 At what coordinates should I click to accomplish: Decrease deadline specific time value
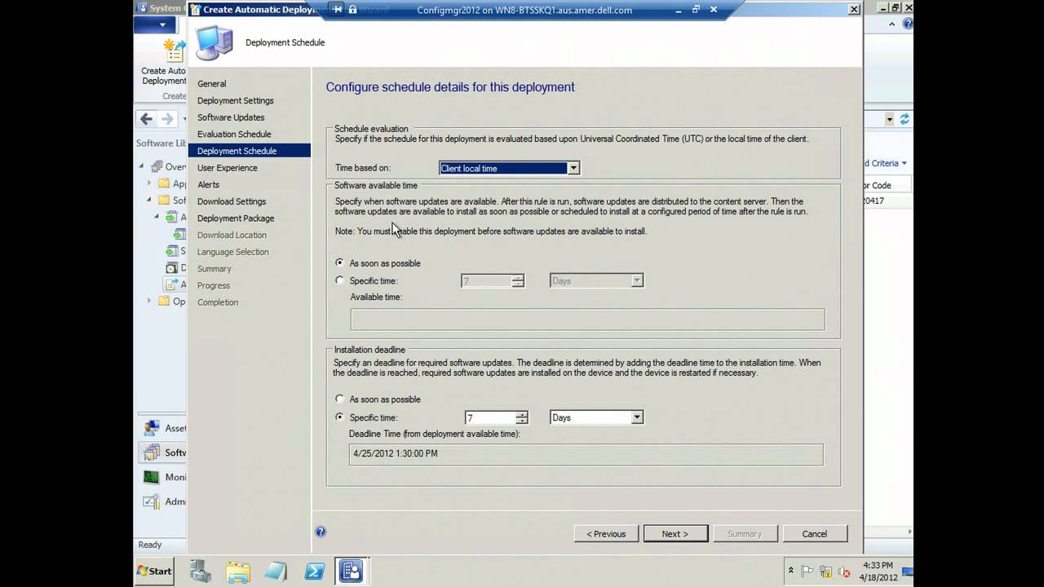tap(522, 421)
